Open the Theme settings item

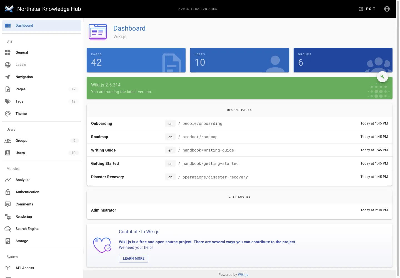tap(42, 114)
